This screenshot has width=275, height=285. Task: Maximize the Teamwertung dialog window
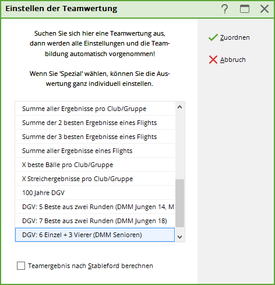[x=245, y=9]
